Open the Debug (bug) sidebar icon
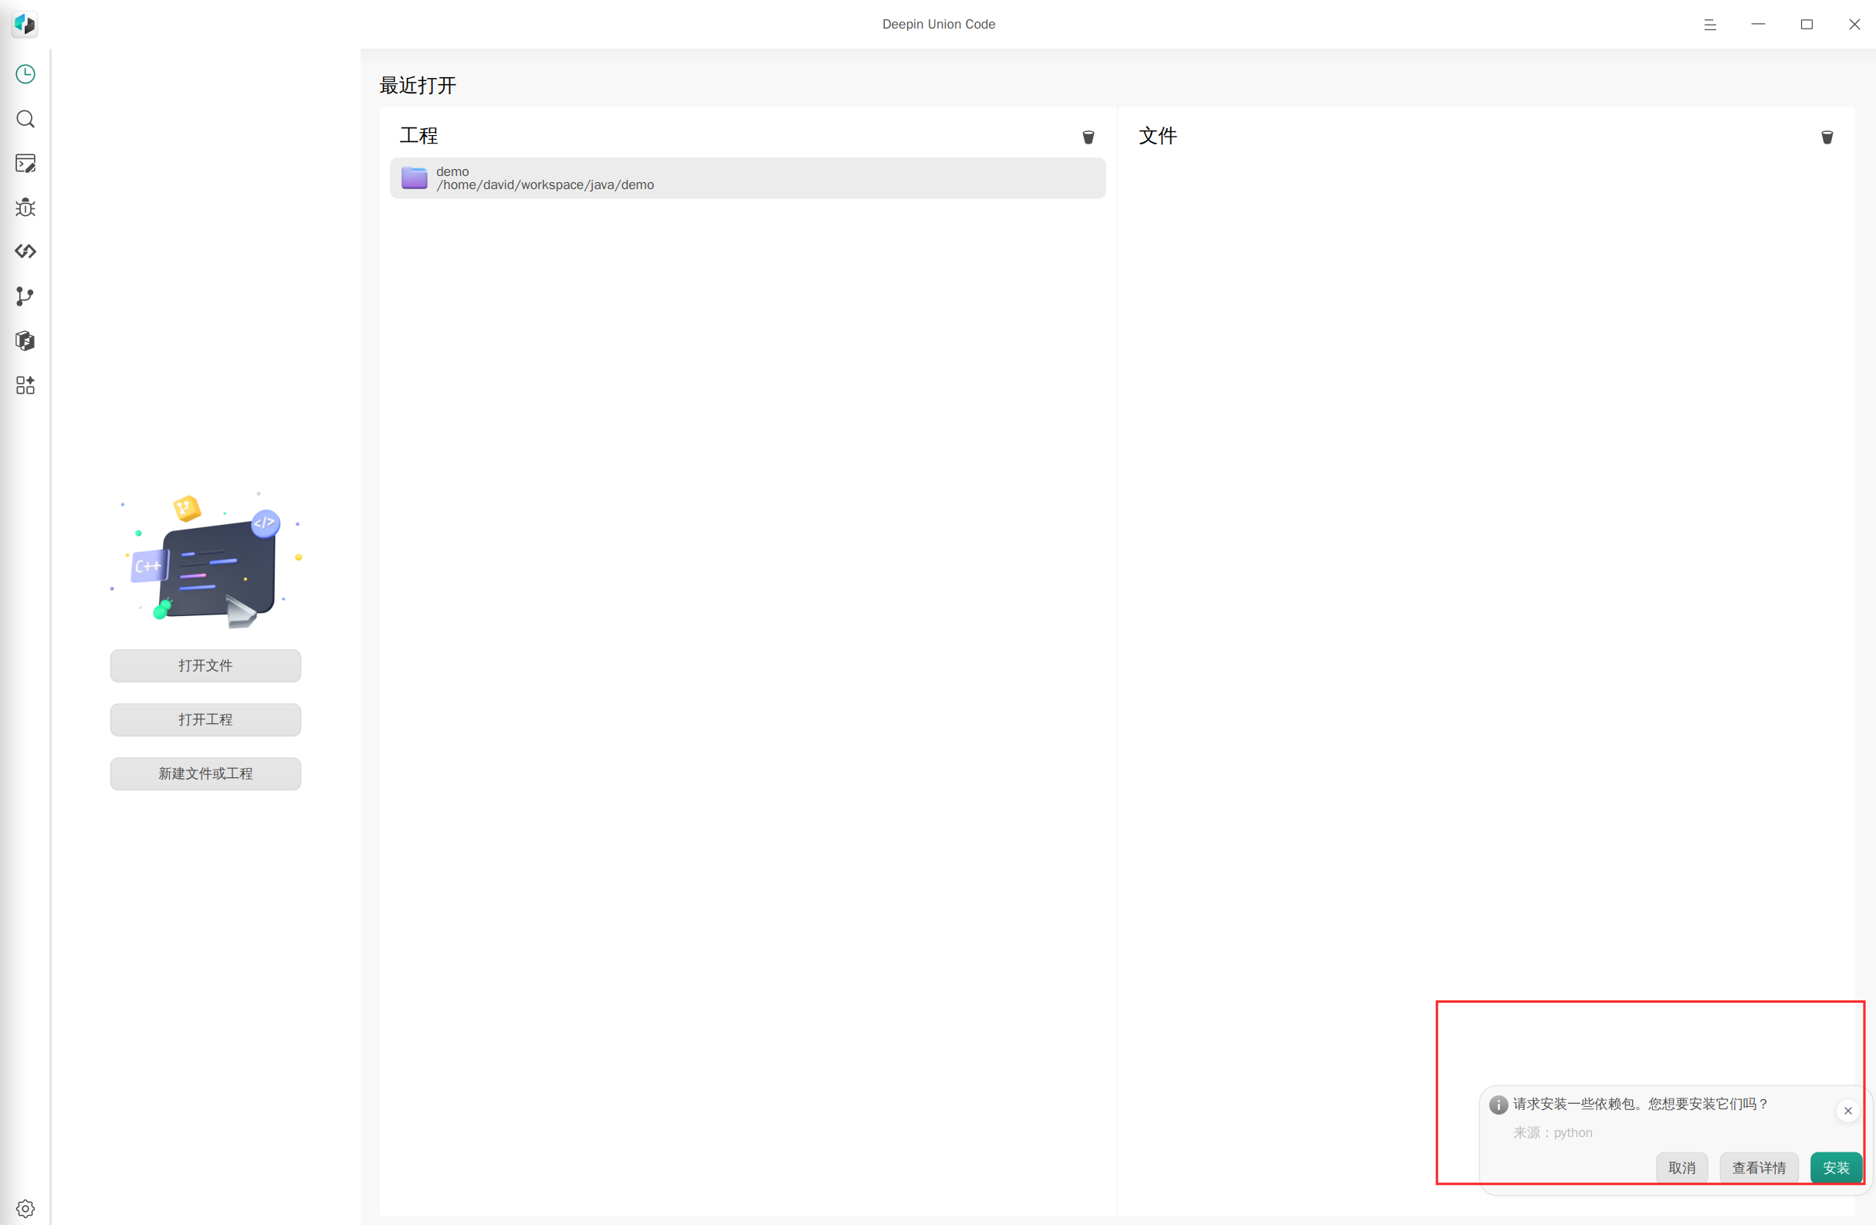 tap(25, 208)
